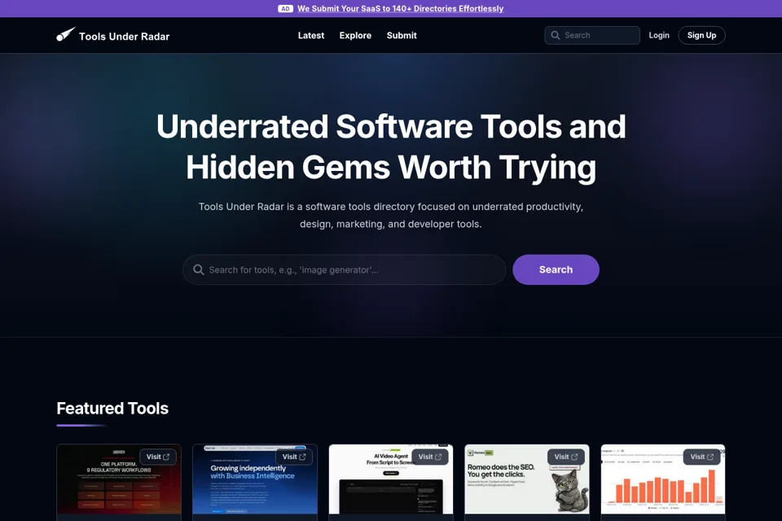Click the Sign Up button

pos(701,35)
